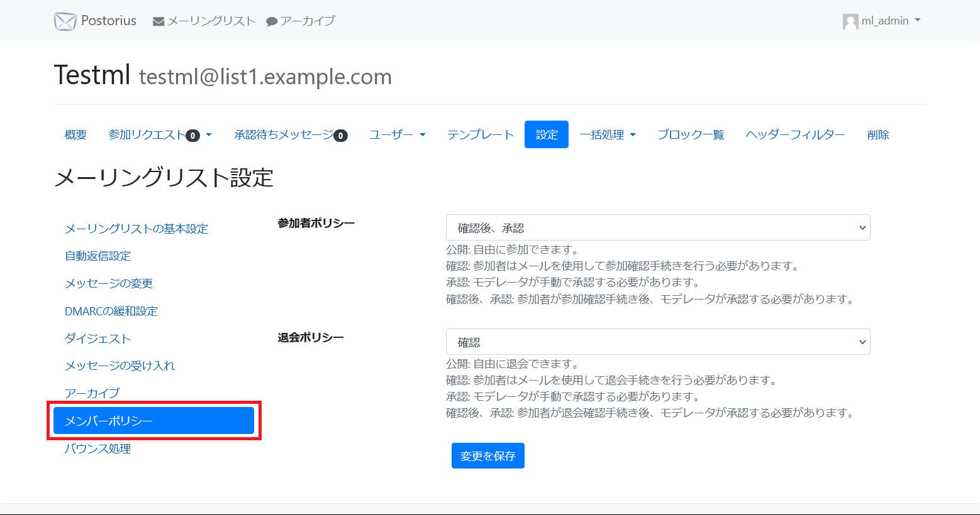The image size is (980, 515).
Task: Open 自動返信設定 in the sidebar
Action: pos(98,256)
